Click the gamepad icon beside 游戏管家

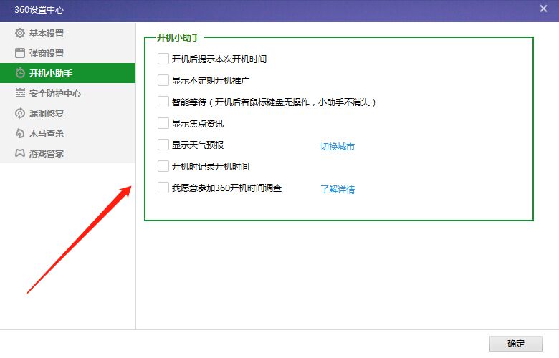[x=20, y=153]
